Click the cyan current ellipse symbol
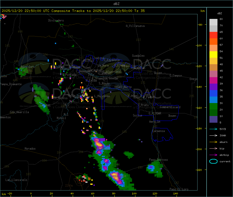The height and width of the screenshot is (197, 233). (213, 161)
